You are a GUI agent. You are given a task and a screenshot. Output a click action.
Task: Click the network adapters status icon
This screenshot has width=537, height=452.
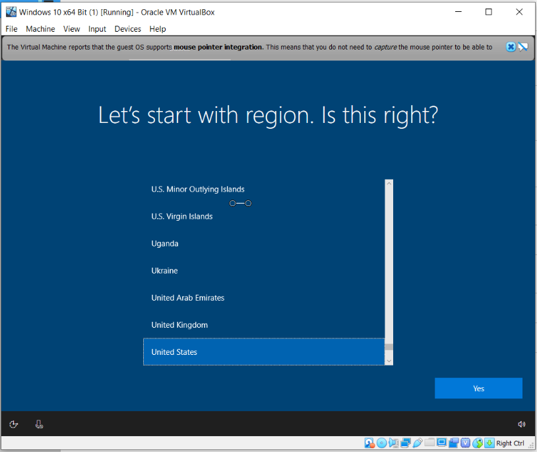pos(406,443)
